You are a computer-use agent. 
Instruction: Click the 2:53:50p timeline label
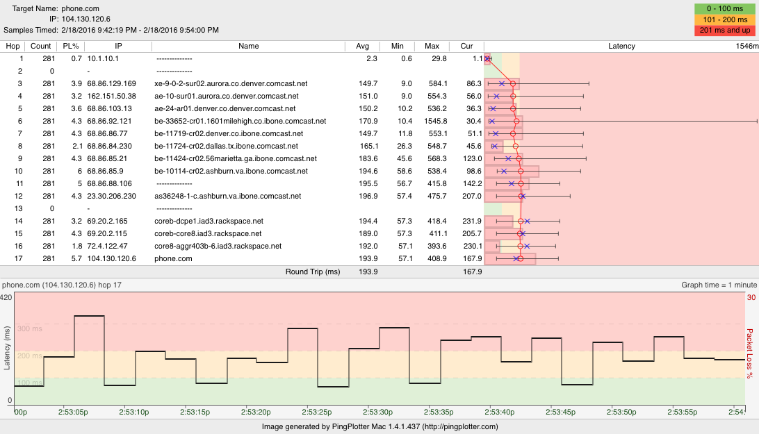point(620,412)
